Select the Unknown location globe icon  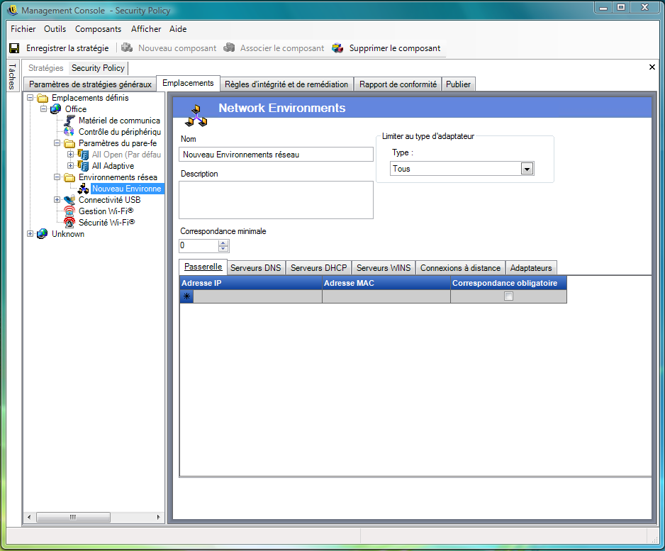click(x=43, y=234)
